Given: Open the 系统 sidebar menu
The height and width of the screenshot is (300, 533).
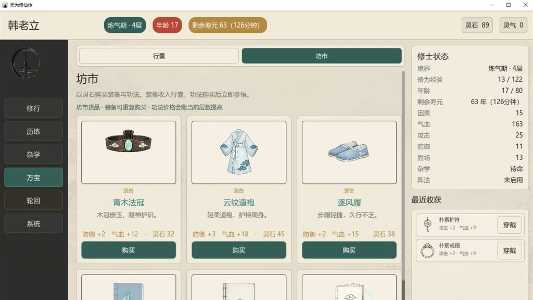Looking at the screenshot, I should (33, 224).
